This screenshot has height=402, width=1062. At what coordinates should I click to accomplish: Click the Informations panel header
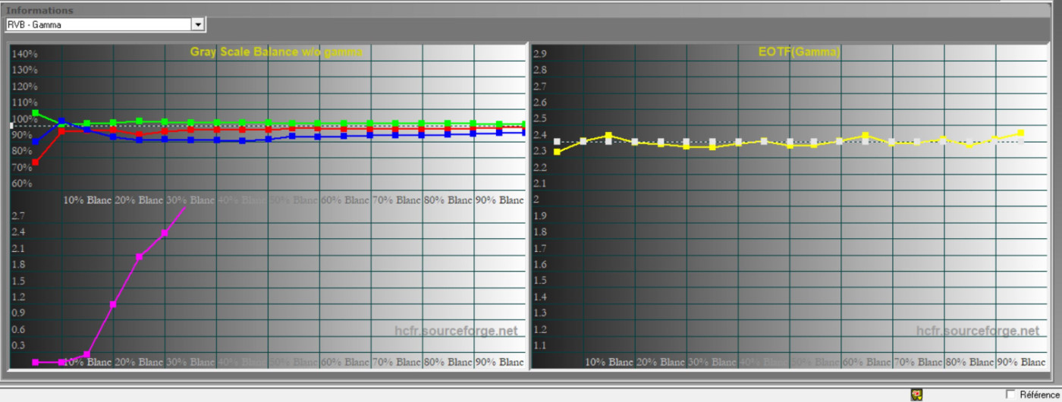40,11
